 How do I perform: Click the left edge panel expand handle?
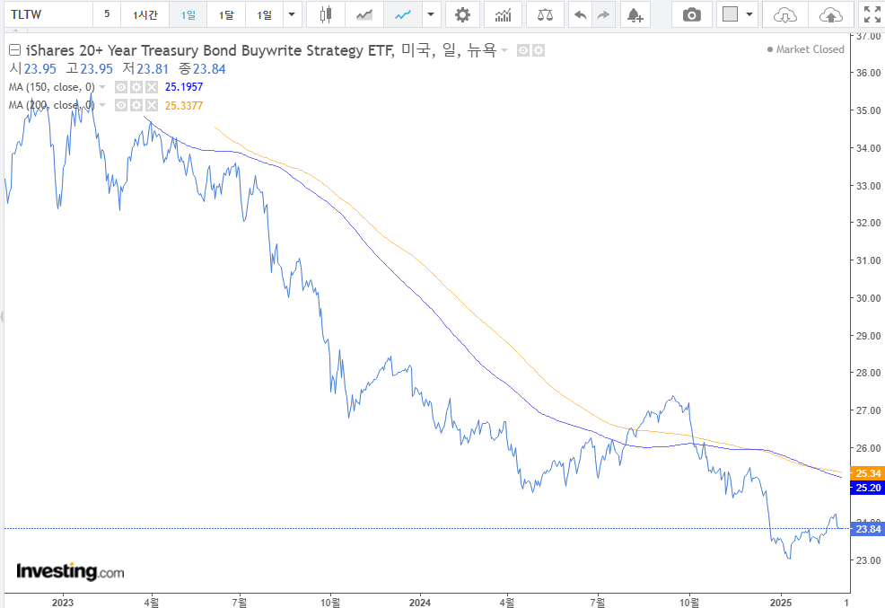[3, 316]
